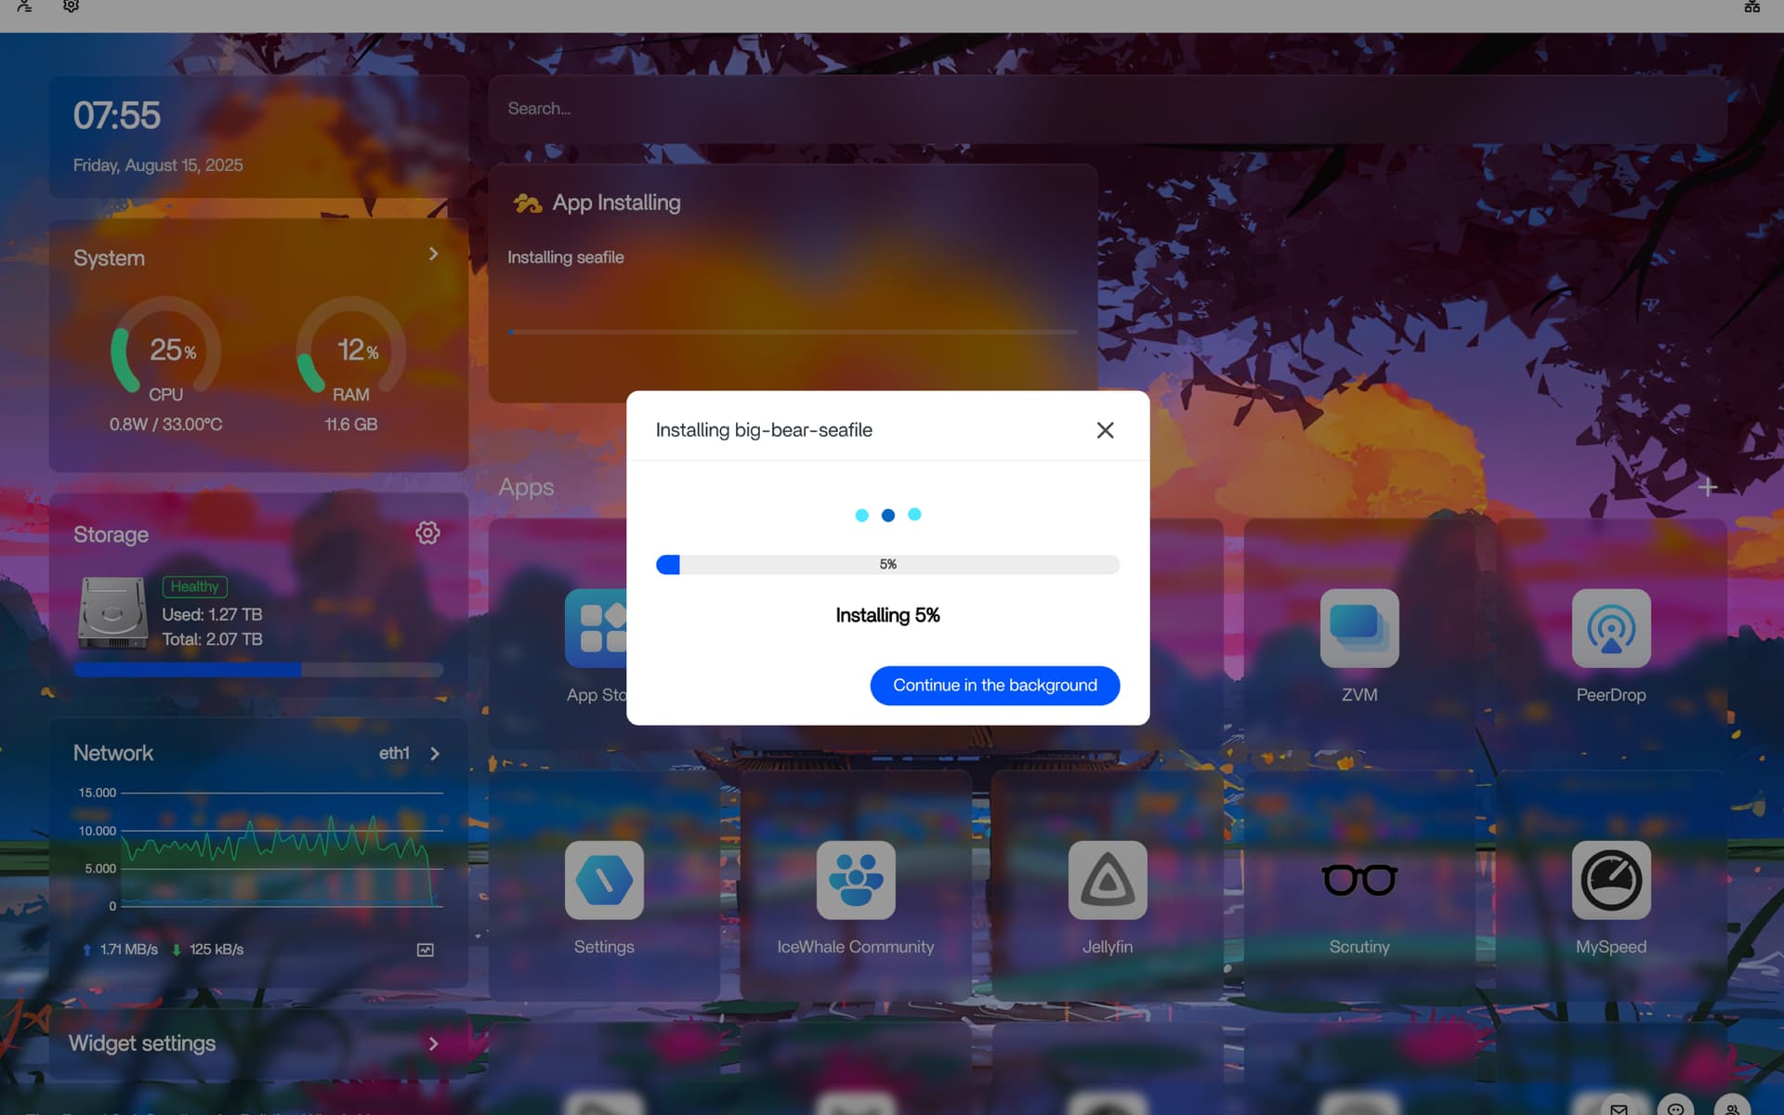The image size is (1784, 1115).
Task: Click Continue in the background button
Action: coord(994,686)
